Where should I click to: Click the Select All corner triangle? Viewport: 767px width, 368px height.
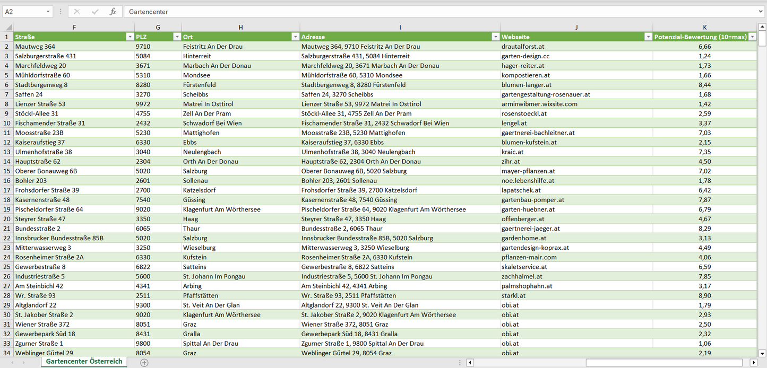(7, 28)
